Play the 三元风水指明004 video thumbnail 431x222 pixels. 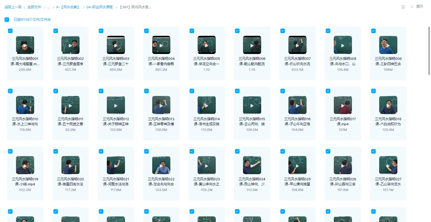click(161, 45)
